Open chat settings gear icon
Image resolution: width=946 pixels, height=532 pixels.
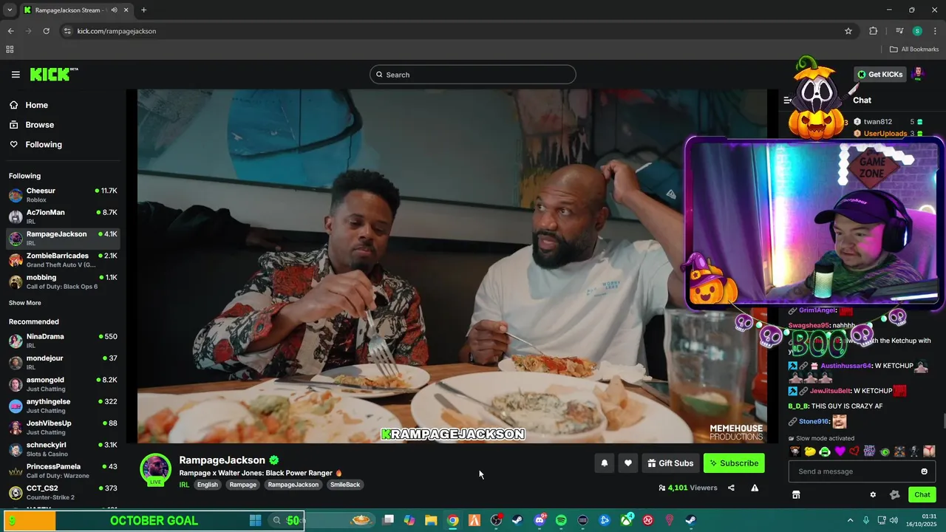pyautogui.click(x=873, y=495)
